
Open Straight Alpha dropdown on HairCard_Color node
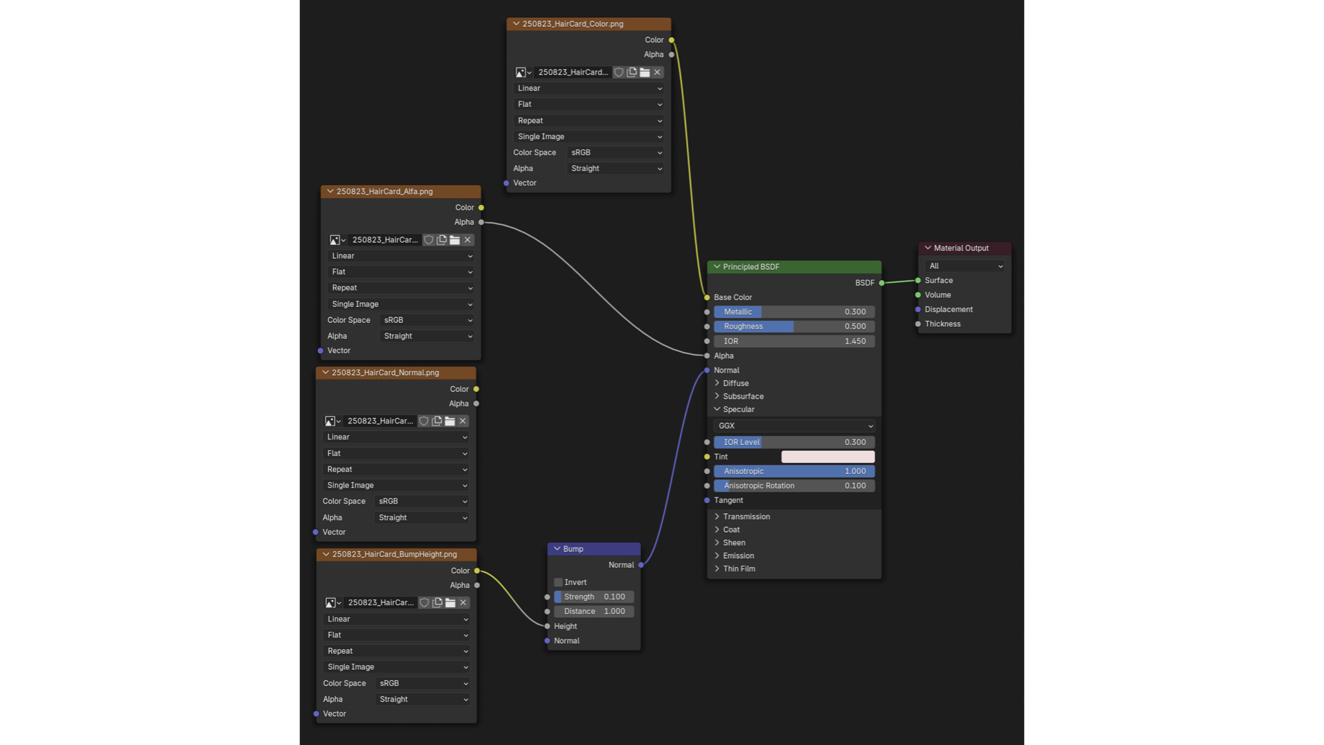pos(615,168)
